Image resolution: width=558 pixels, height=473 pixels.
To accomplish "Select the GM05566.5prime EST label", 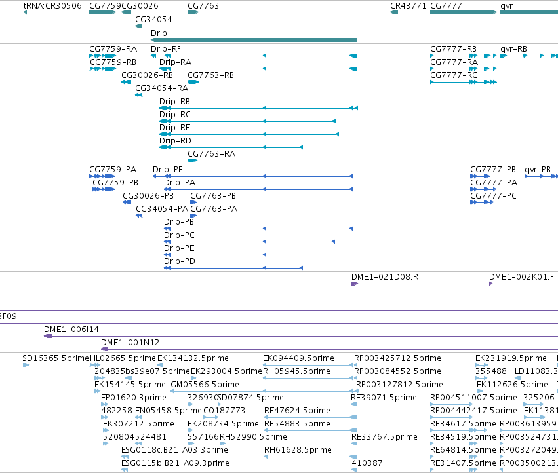I will 205,385.
